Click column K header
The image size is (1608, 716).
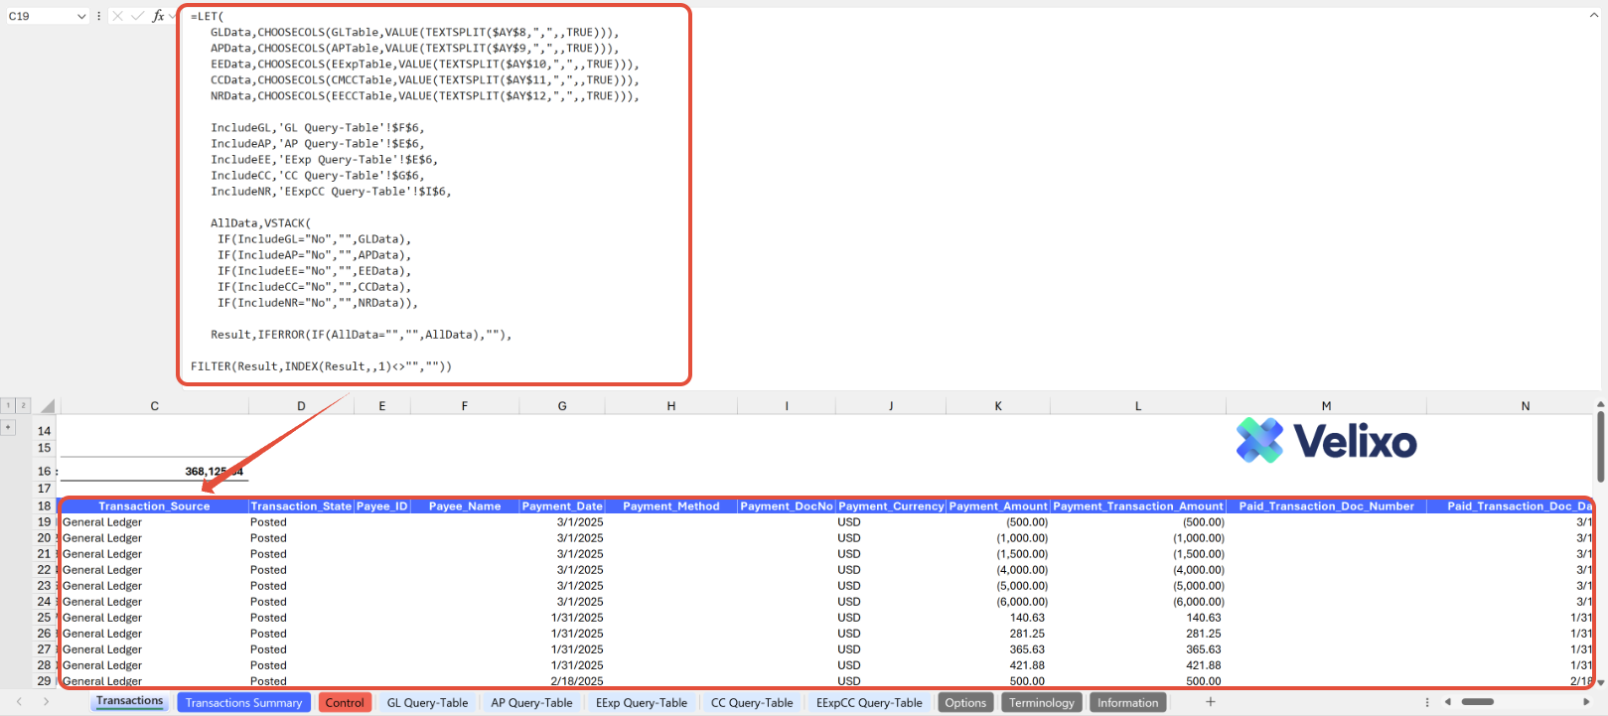pos(998,406)
